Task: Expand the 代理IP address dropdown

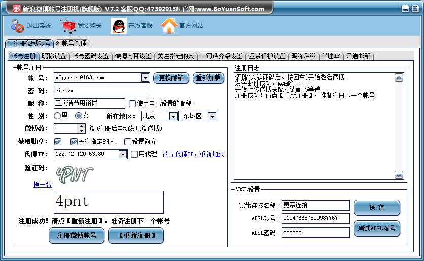Action: [123, 154]
